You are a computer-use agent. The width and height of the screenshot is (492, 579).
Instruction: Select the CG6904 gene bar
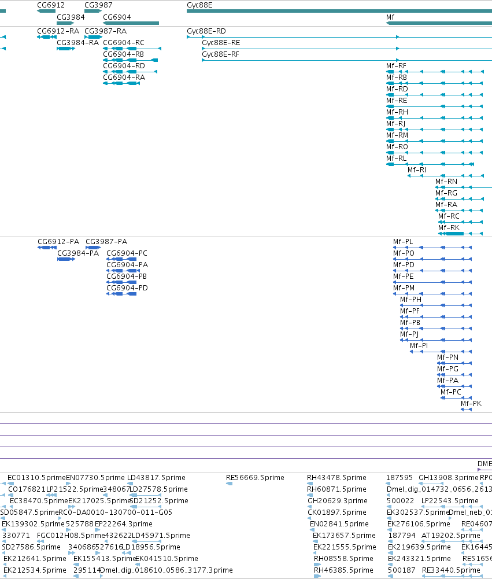pos(131,23)
